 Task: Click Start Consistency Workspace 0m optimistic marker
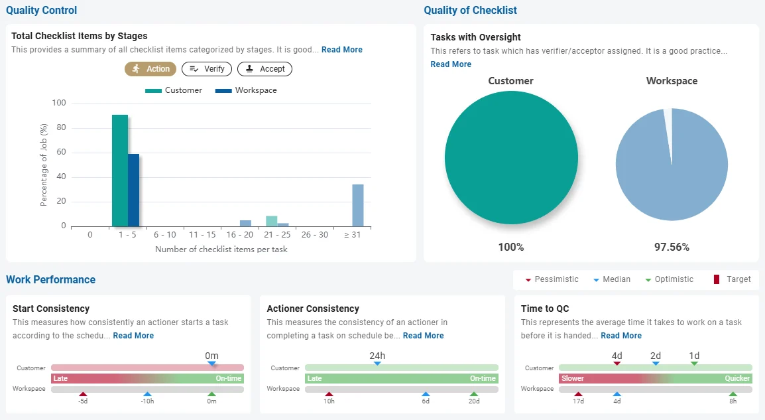click(211, 394)
